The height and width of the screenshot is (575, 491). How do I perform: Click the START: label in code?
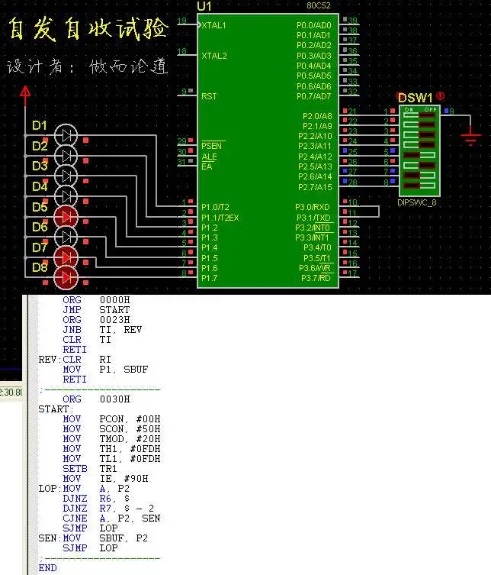(x=56, y=409)
